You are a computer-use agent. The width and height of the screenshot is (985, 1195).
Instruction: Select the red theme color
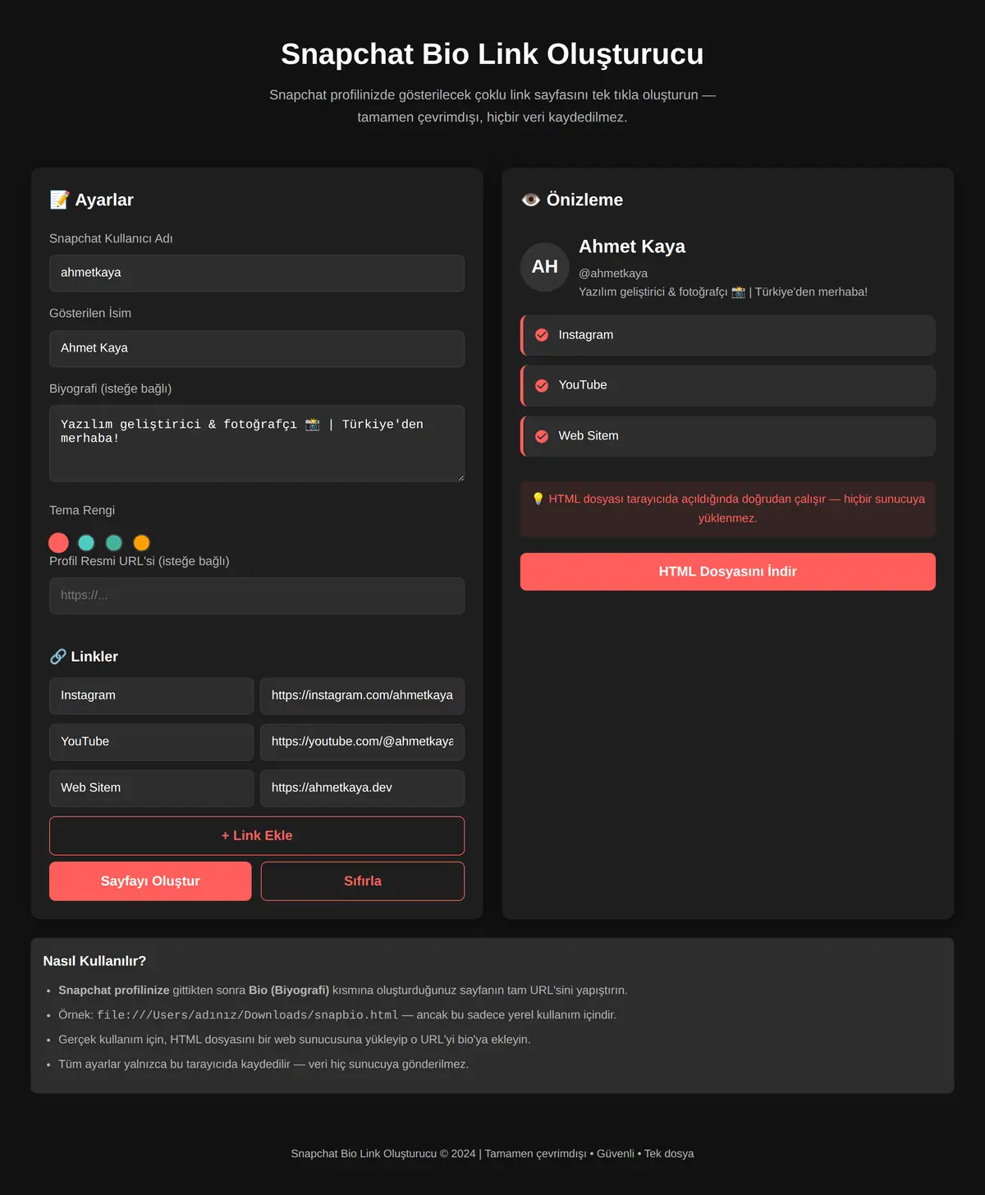tap(58, 543)
